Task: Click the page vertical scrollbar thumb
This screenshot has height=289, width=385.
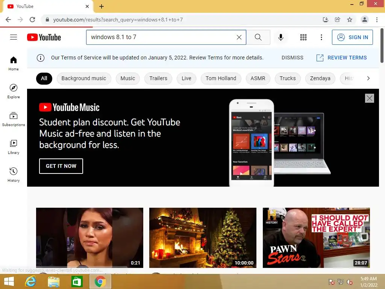Action: click(382, 46)
